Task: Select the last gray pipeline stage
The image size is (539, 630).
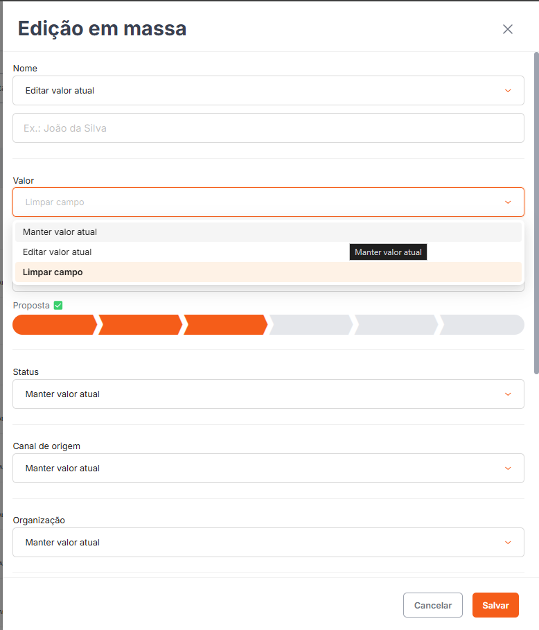Action: (x=482, y=324)
